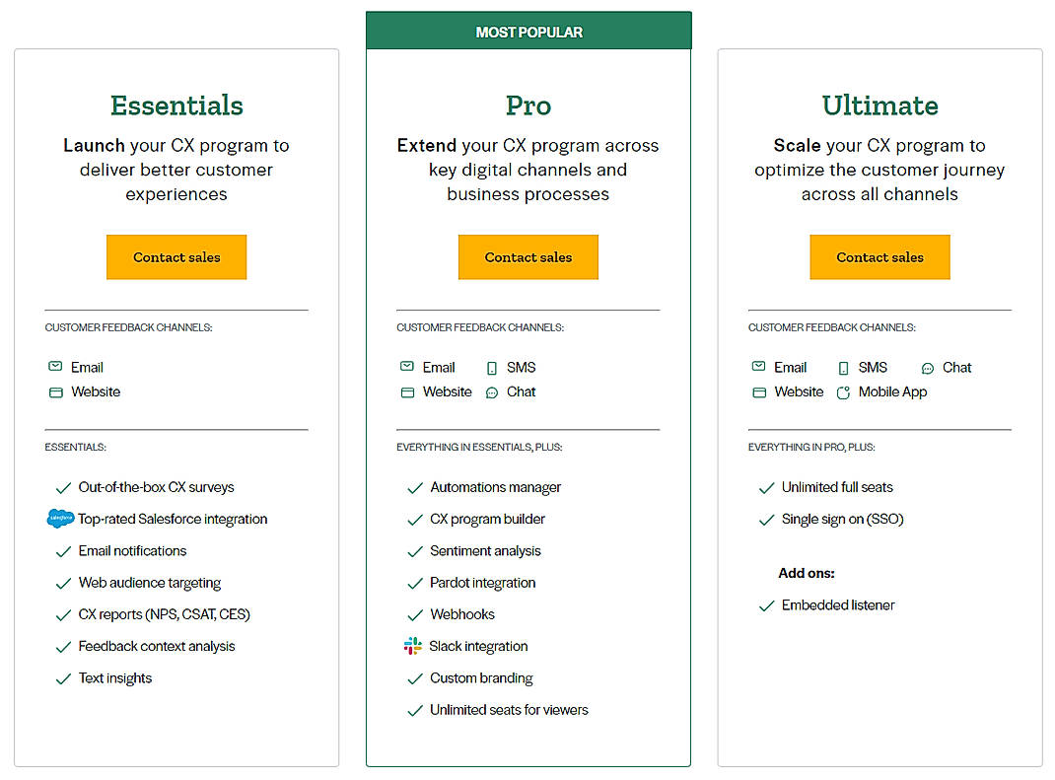Click the MOST POPULAR banner above Pro

[527, 31]
